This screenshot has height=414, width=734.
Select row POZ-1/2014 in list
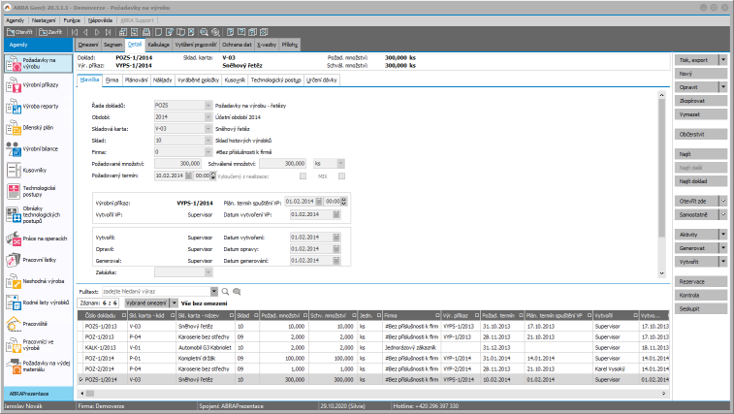tap(373, 359)
